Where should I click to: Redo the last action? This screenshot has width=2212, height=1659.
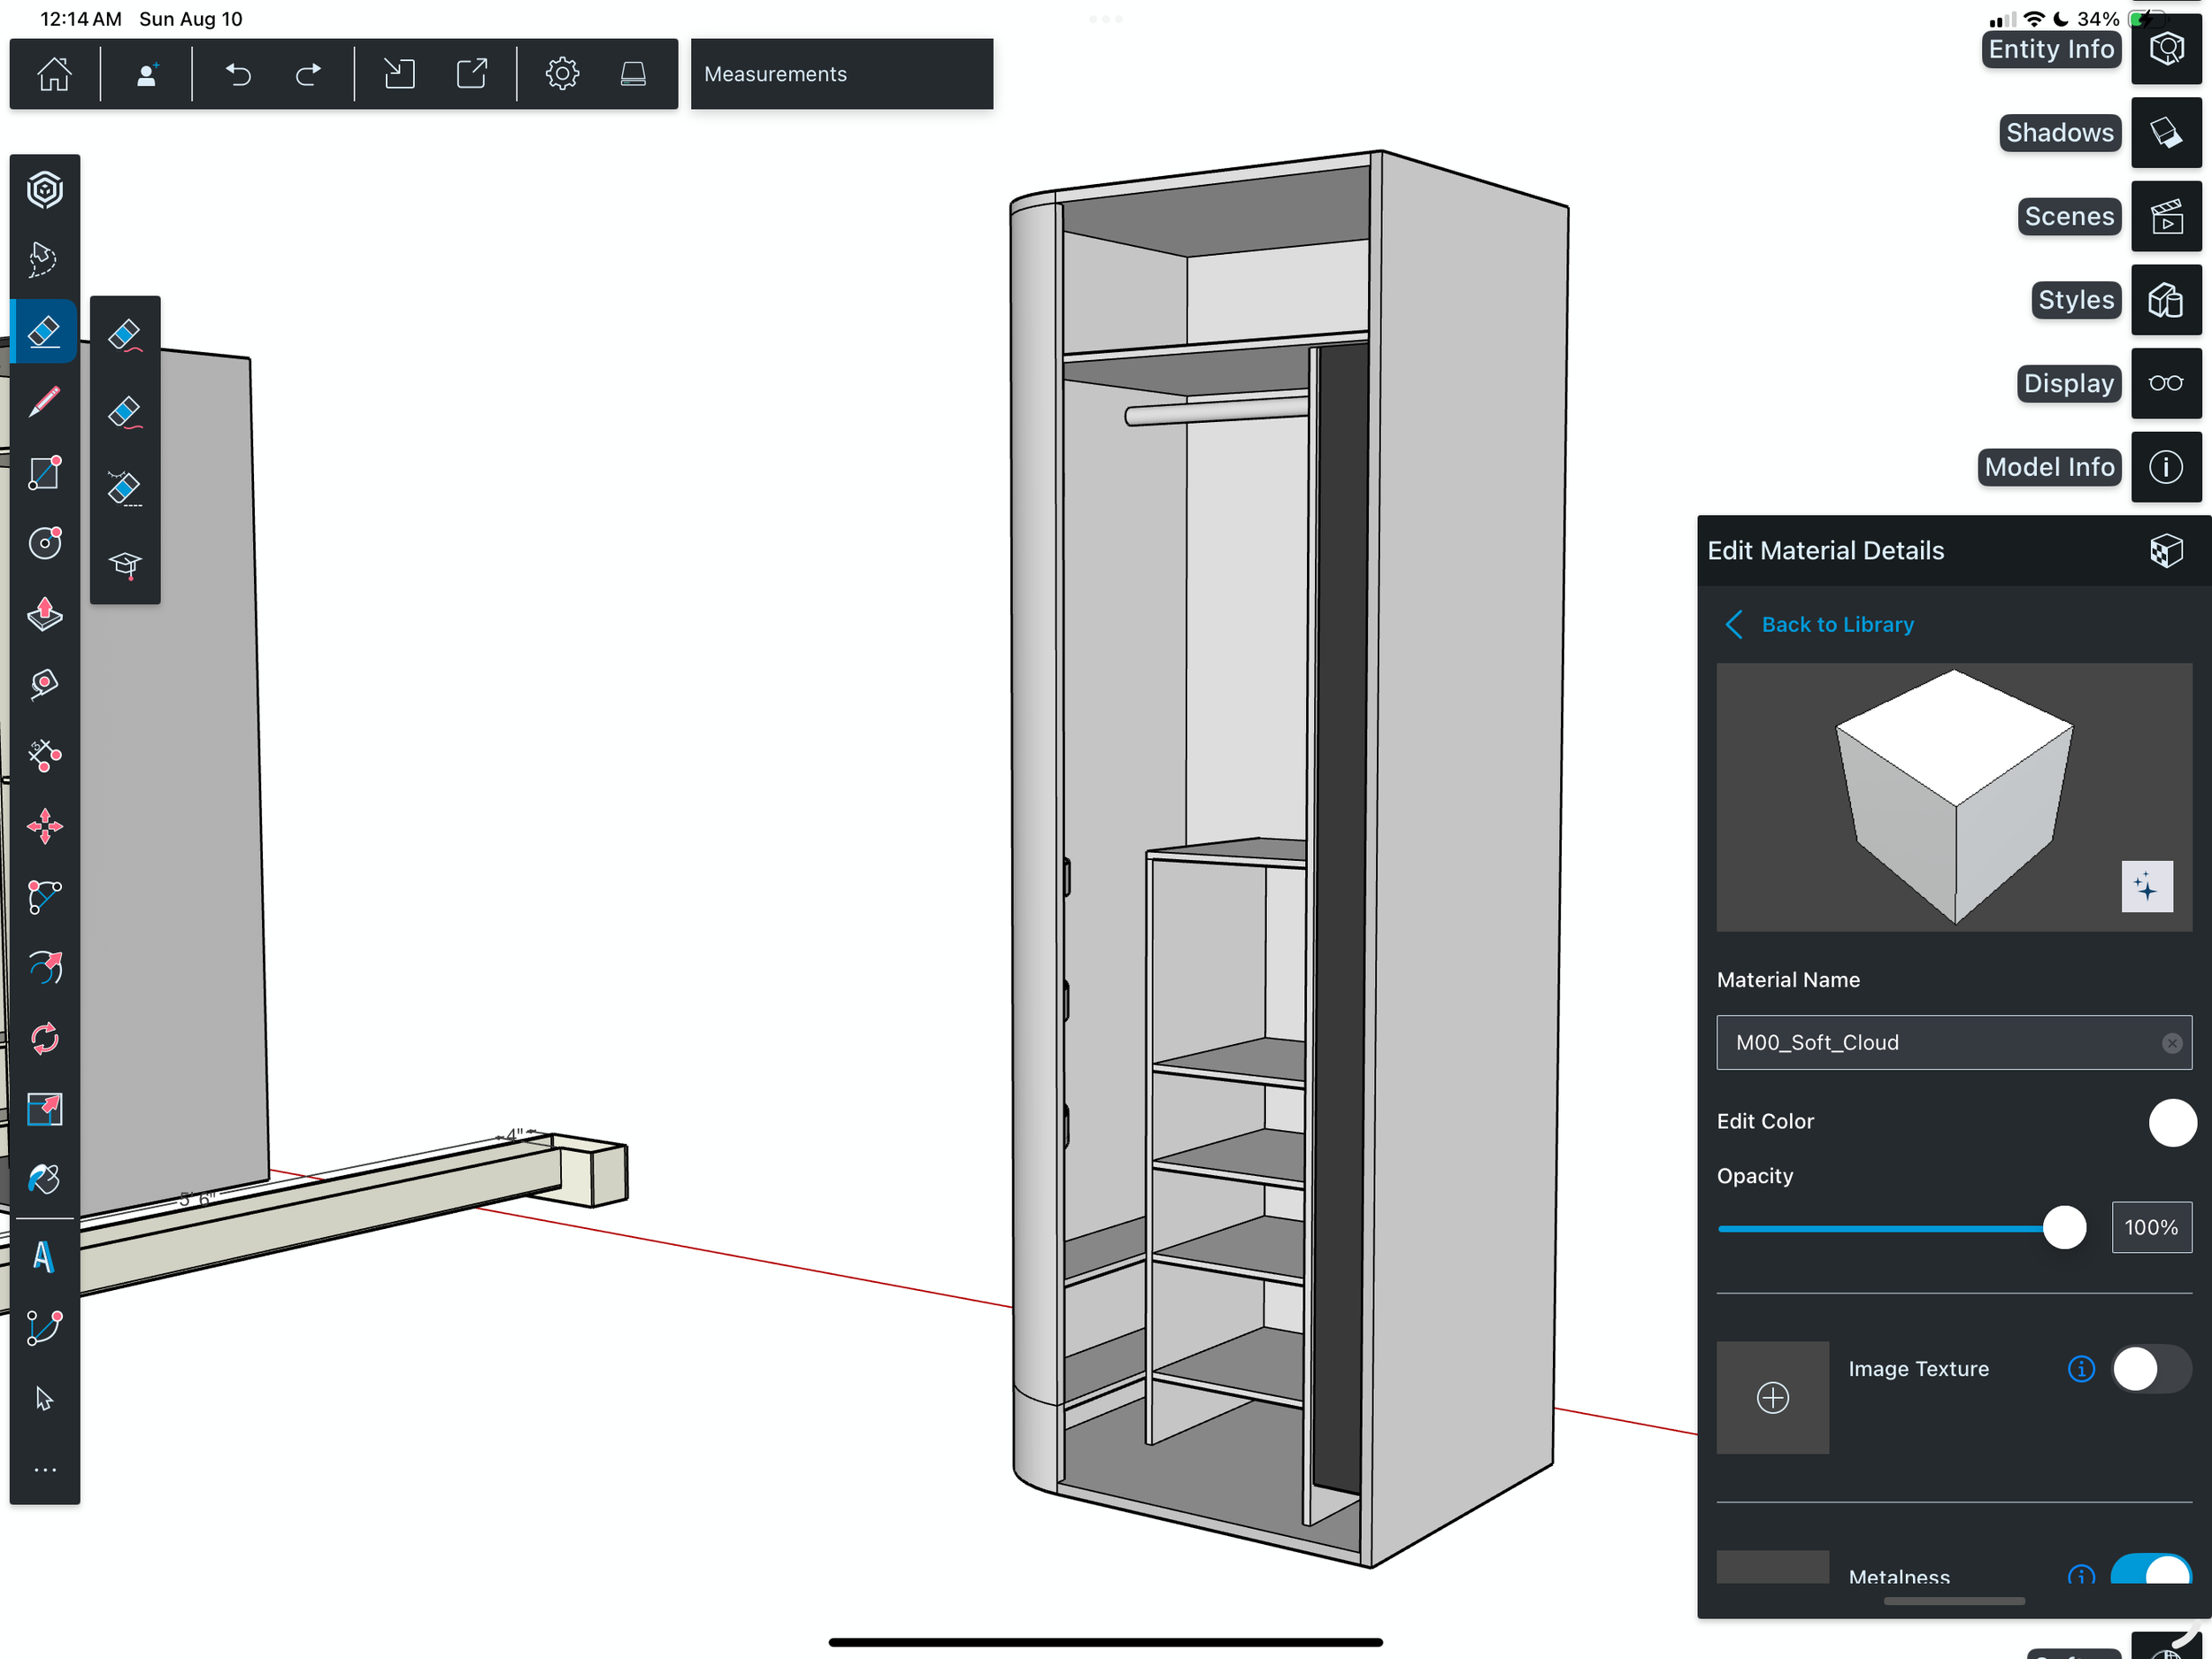(309, 74)
